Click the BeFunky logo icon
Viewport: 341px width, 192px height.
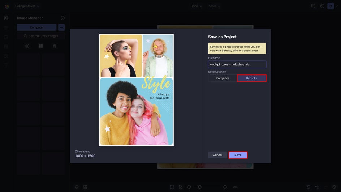pos(7,6)
